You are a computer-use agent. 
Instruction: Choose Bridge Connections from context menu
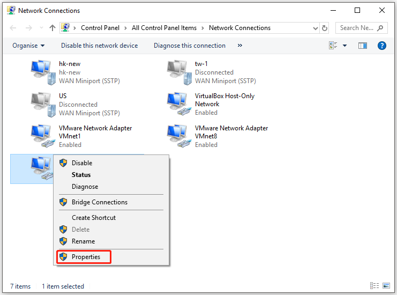111,202
